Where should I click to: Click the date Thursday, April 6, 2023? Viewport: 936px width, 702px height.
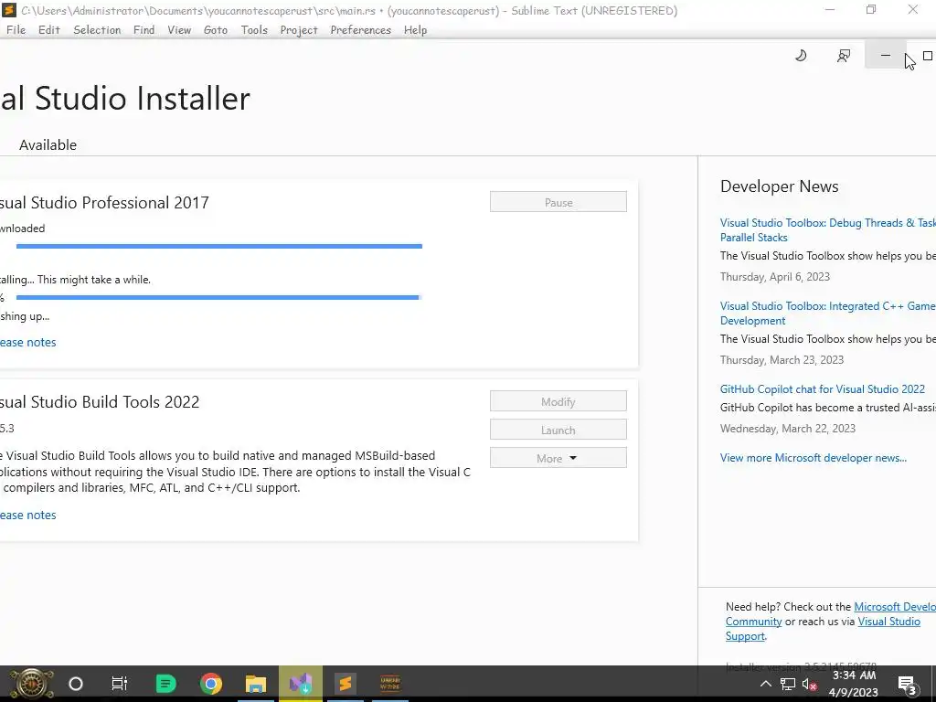[775, 276]
